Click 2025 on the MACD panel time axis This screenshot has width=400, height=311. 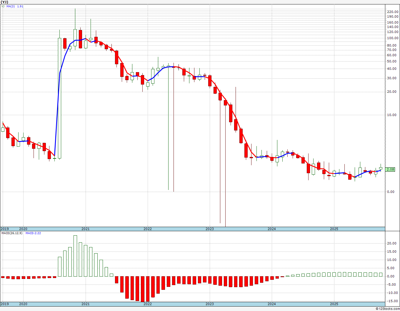click(x=334, y=304)
